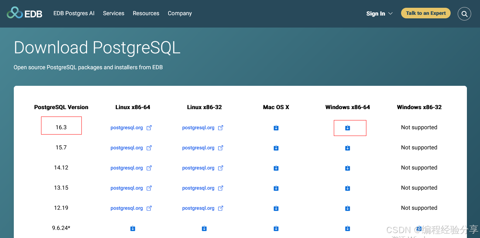Download PostgreSQL 14.12 for Mac OS X

pos(276,168)
